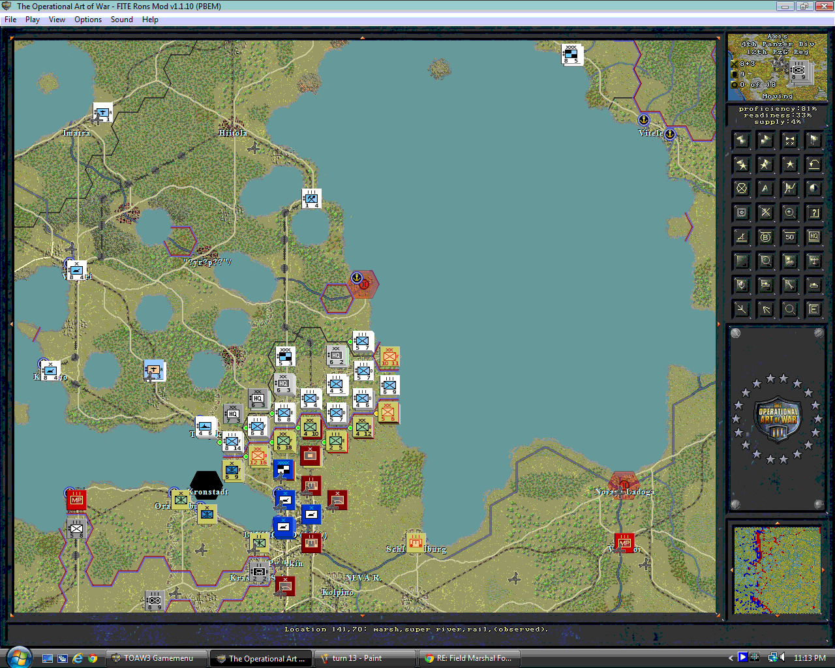Click the circled B icon
This screenshot has height=668, width=835.
(x=766, y=237)
